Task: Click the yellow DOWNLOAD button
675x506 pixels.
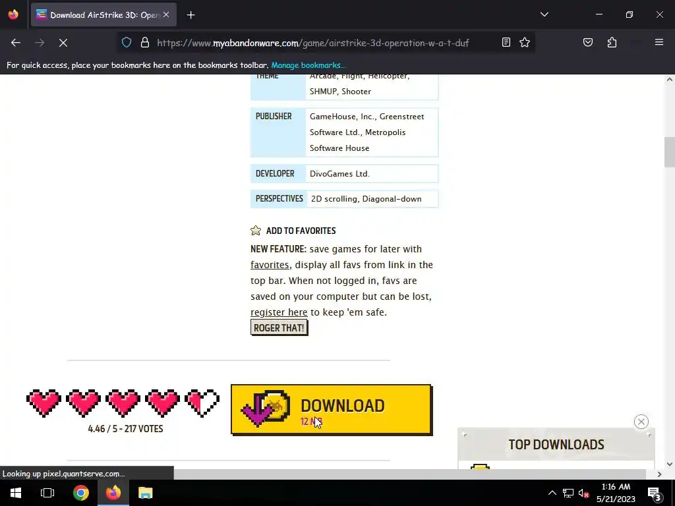Action: click(x=332, y=410)
